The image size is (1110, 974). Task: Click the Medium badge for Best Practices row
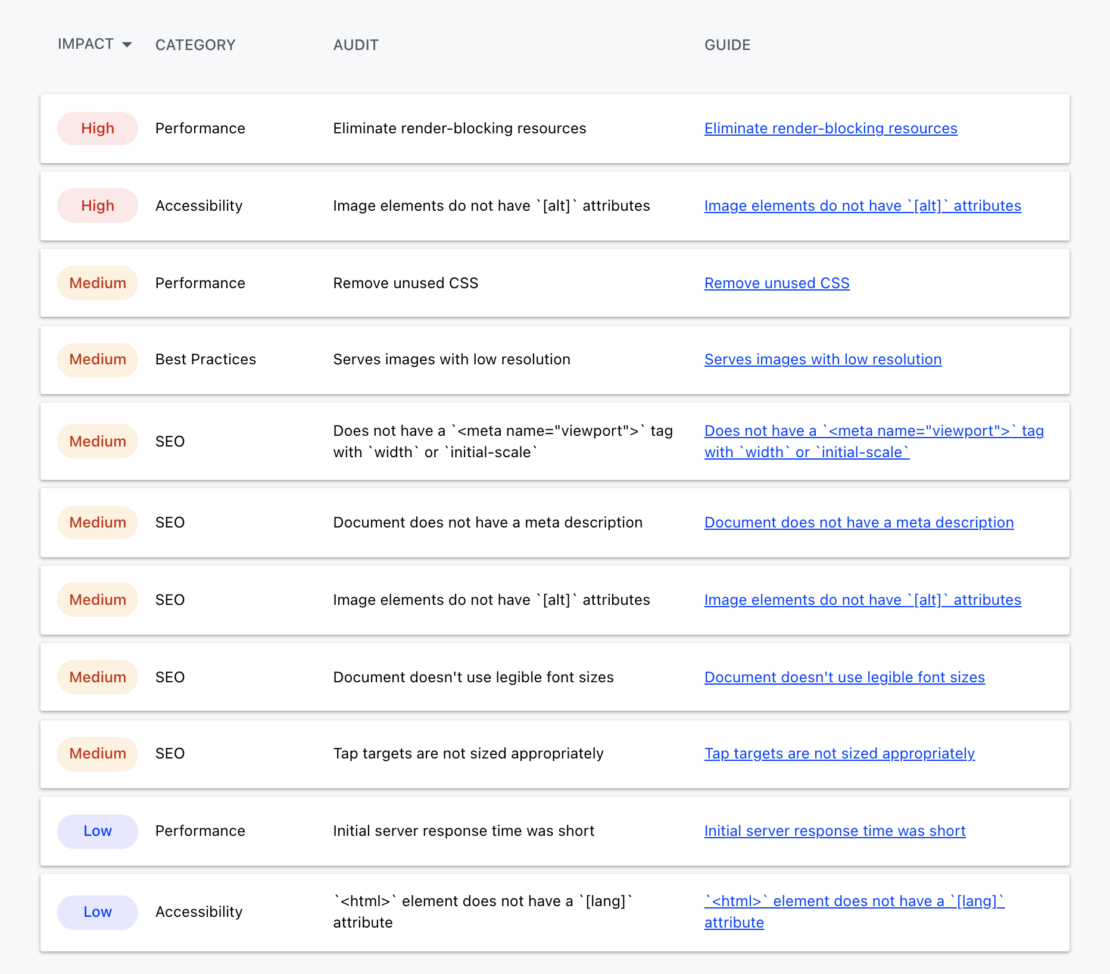[x=98, y=359]
